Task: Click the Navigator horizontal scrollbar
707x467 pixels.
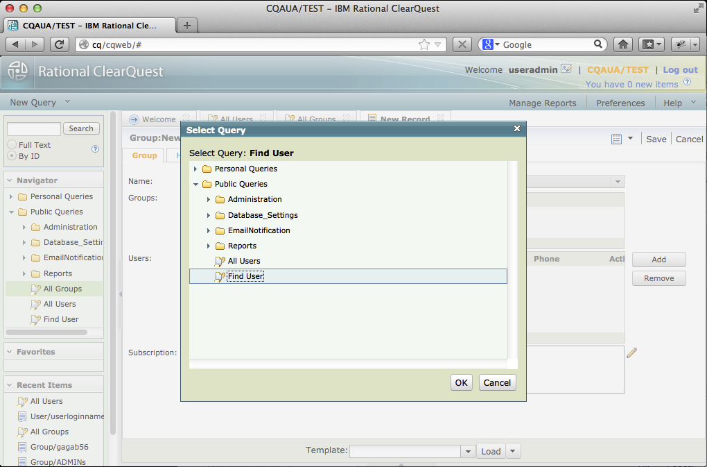Action: pyautogui.click(x=46, y=332)
